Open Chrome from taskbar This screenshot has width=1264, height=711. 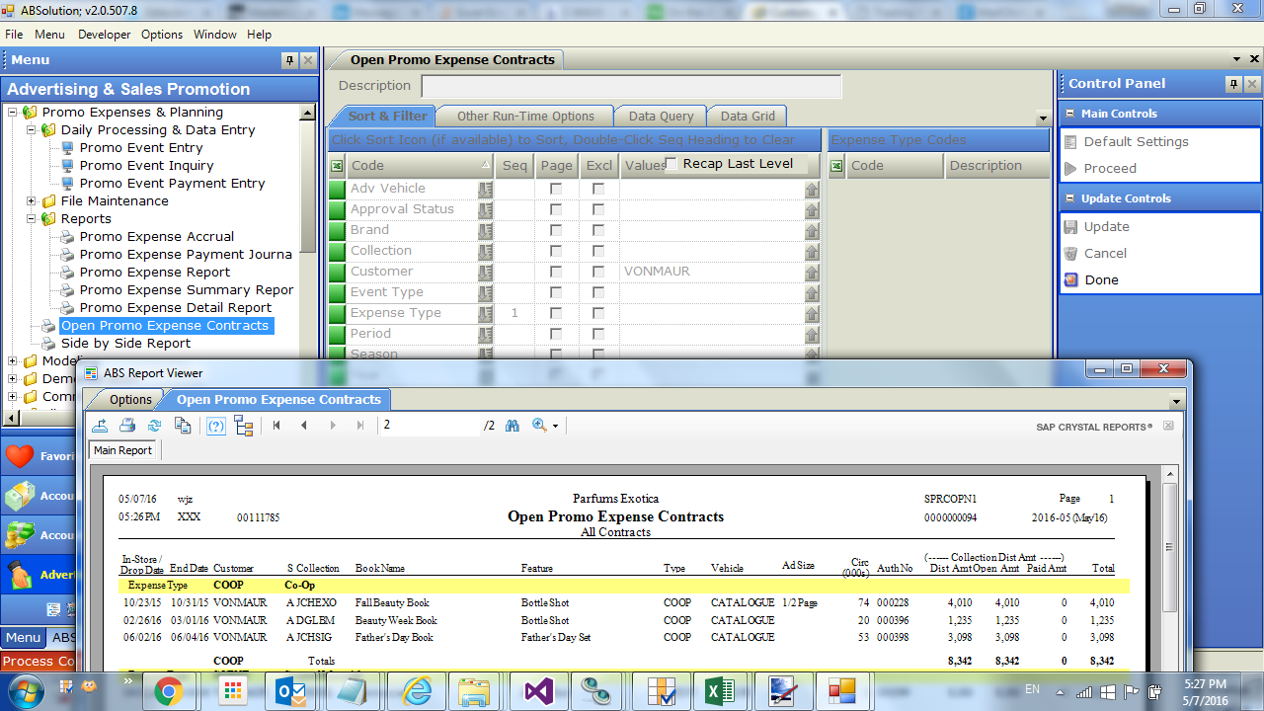click(x=170, y=691)
